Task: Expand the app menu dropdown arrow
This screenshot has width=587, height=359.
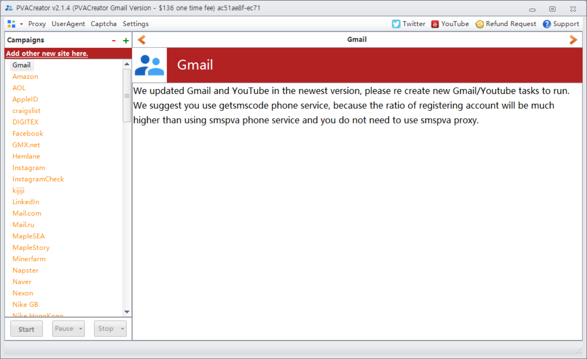Action: coord(21,24)
